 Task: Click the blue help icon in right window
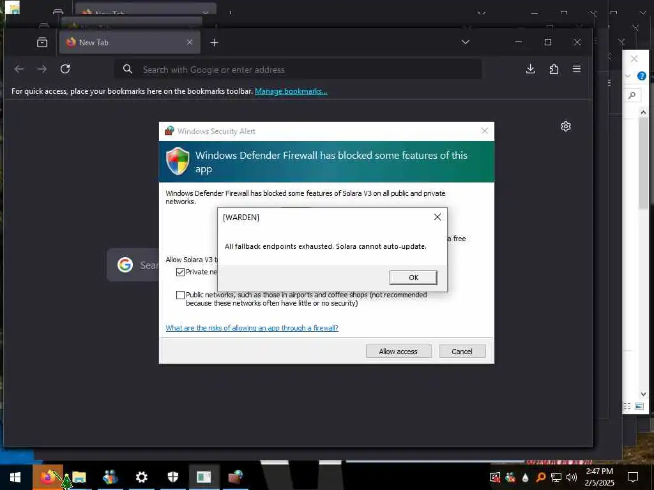(641, 76)
